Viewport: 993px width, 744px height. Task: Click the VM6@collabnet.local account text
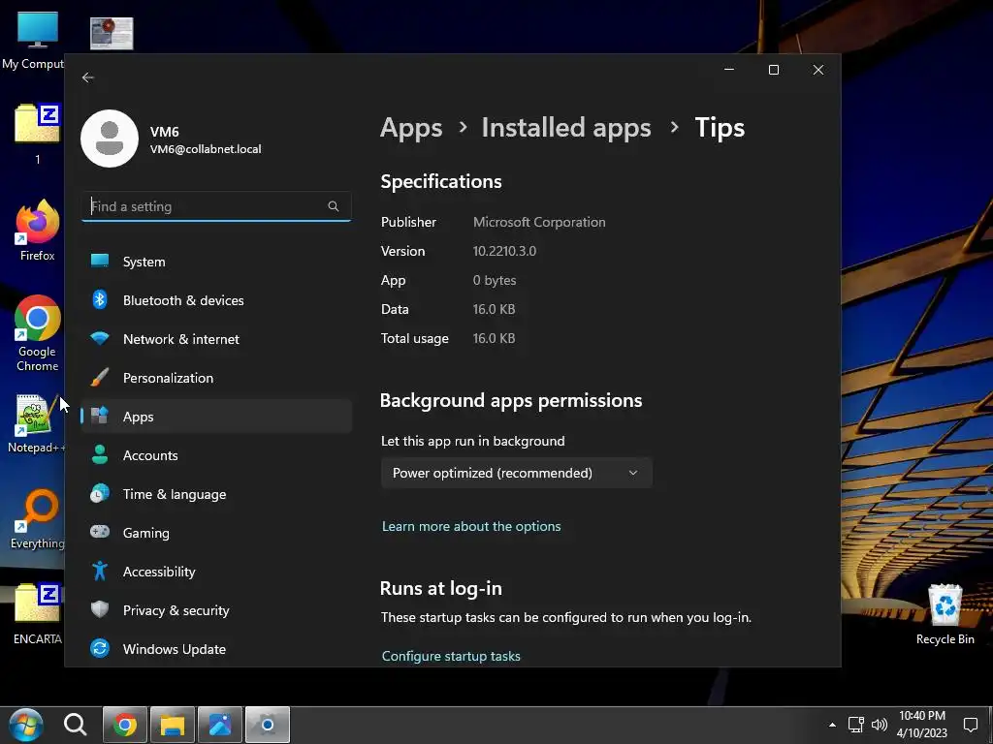[x=206, y=149]
